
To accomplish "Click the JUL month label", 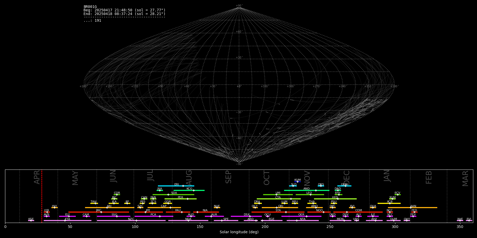I will tap(150, 175).
